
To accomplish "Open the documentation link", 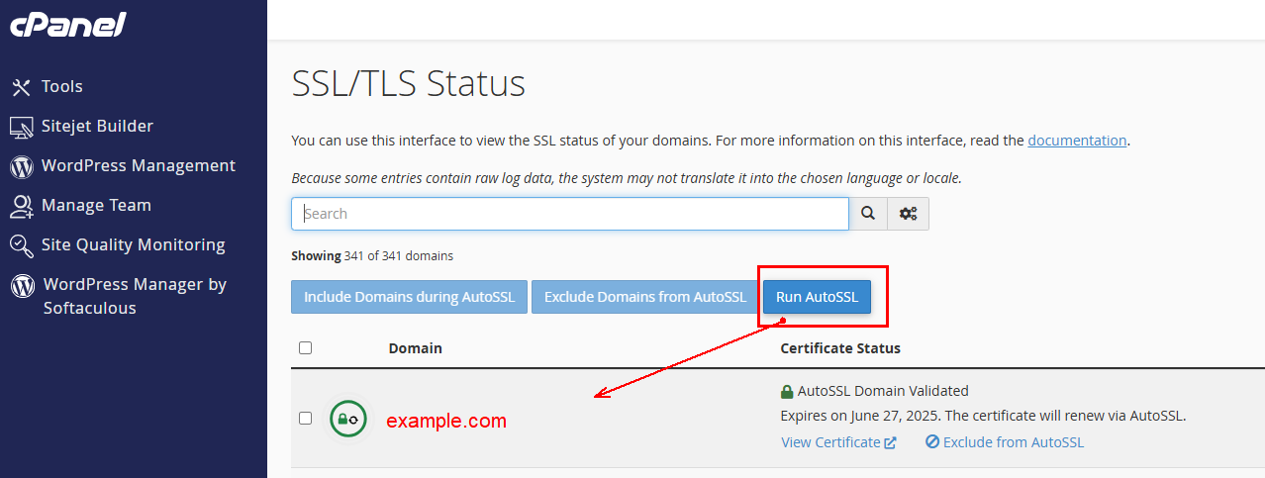I will point(1077,141).
